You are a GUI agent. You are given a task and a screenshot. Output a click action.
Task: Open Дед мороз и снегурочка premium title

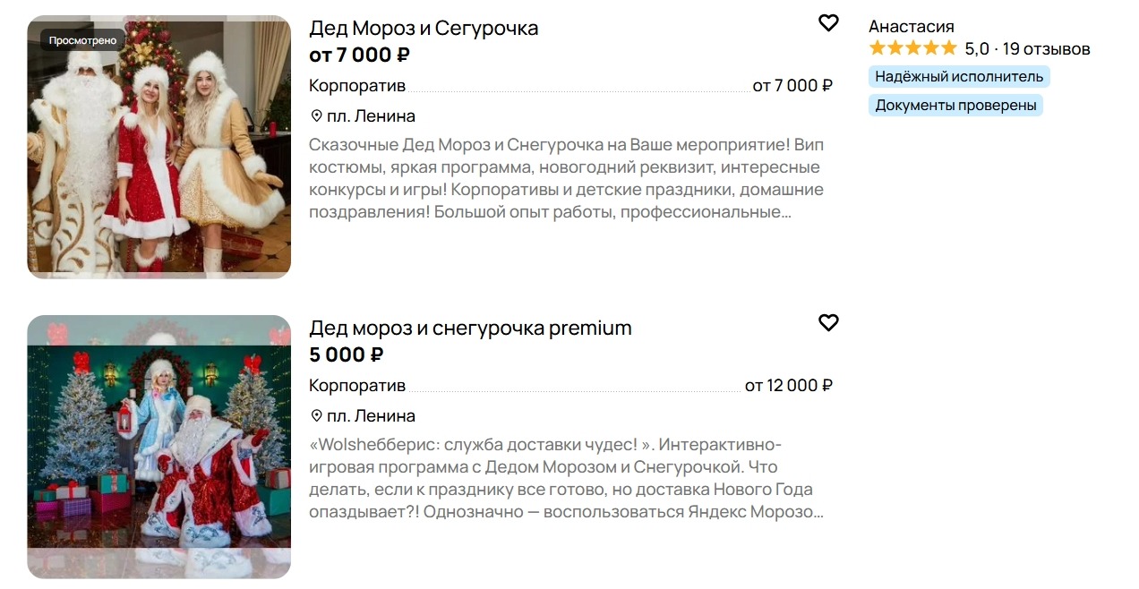tap(470, 328)
